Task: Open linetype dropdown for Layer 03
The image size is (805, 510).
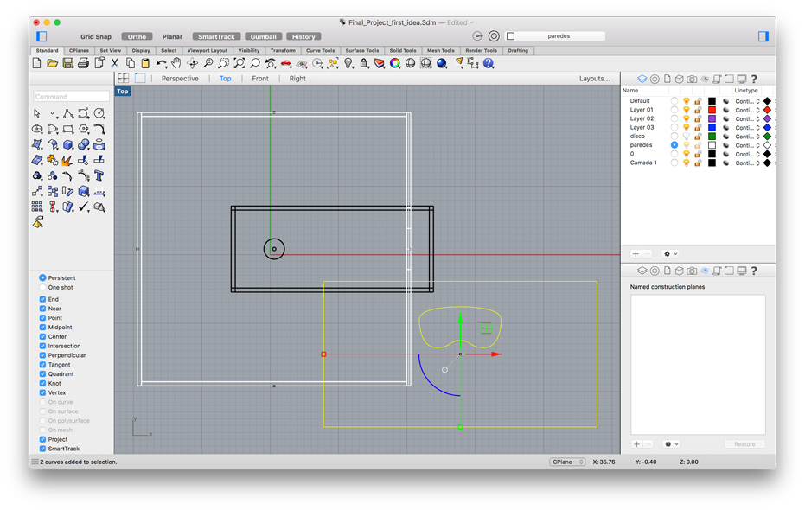Action: [747, 128]
